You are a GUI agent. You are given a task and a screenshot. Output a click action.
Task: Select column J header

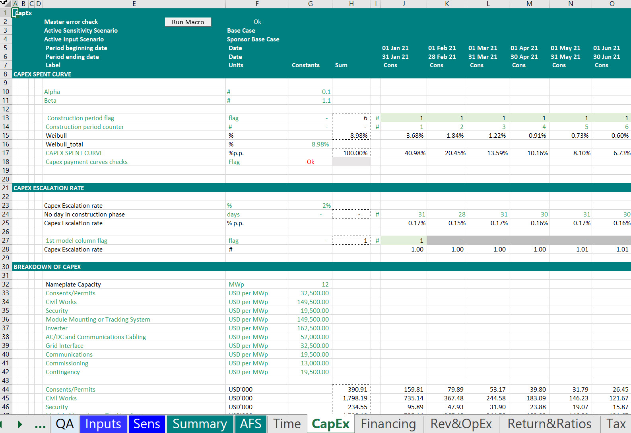coord(404,4)
